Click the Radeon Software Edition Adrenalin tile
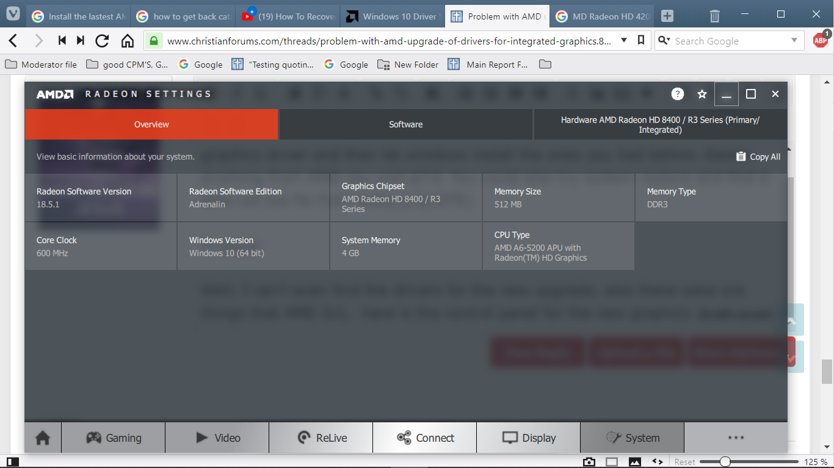 pyautogui.click(x=253, y=197)
